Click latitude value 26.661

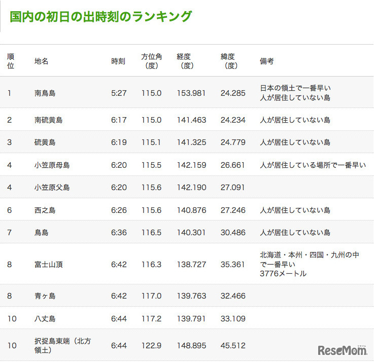point(232,165)
